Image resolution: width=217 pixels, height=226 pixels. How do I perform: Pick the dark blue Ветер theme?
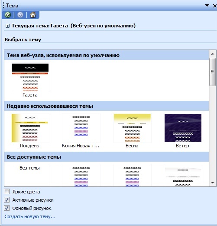pyautogui.click(x=183, y=128)
